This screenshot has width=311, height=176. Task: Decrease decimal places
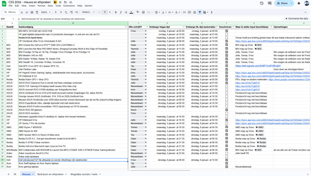[66, 12]
